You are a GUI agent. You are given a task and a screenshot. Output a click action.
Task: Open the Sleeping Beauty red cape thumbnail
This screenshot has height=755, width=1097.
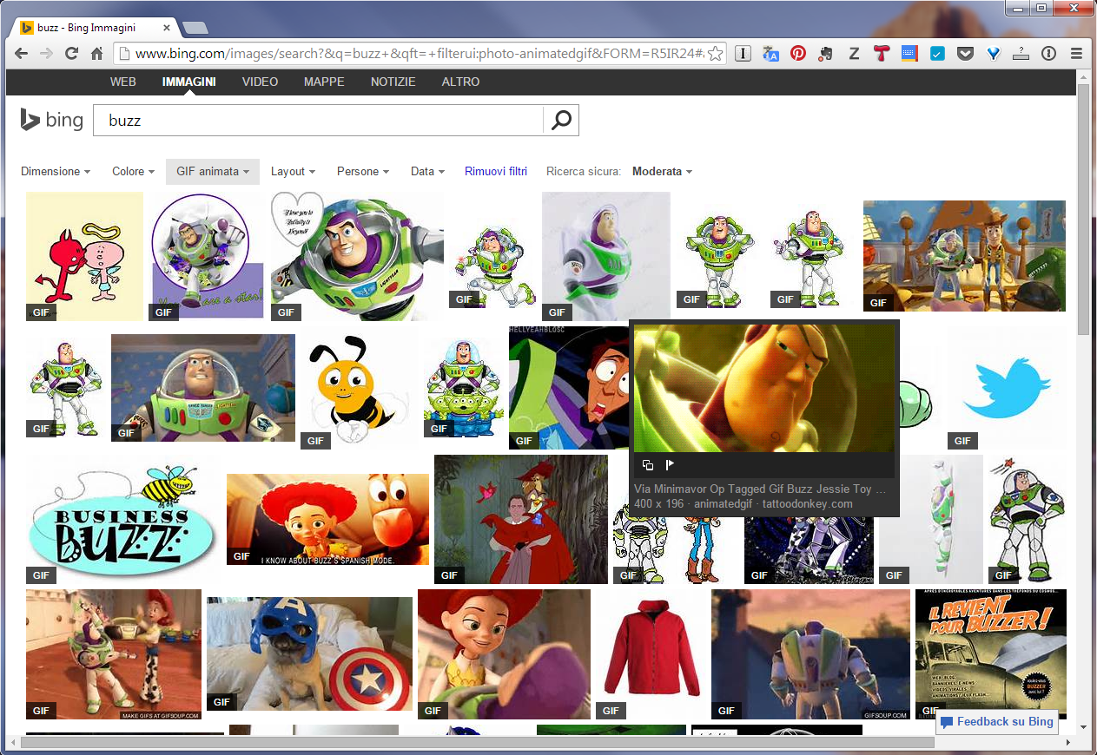coord(521,519)
